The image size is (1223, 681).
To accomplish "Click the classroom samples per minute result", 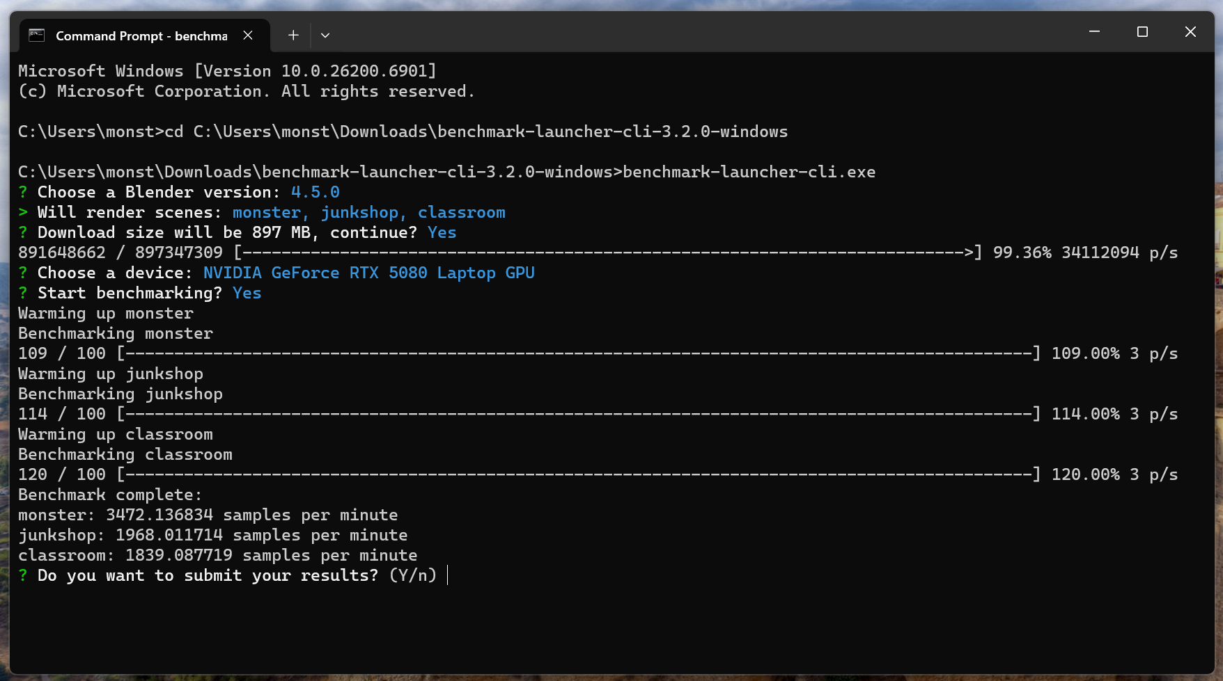I will tap(217, 555).
